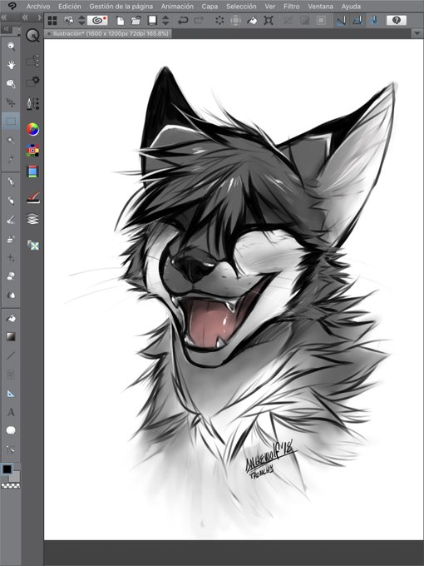Select the Correct line tool
The width and height of the screenshot is (424, 566).
[x=11, y=449]
